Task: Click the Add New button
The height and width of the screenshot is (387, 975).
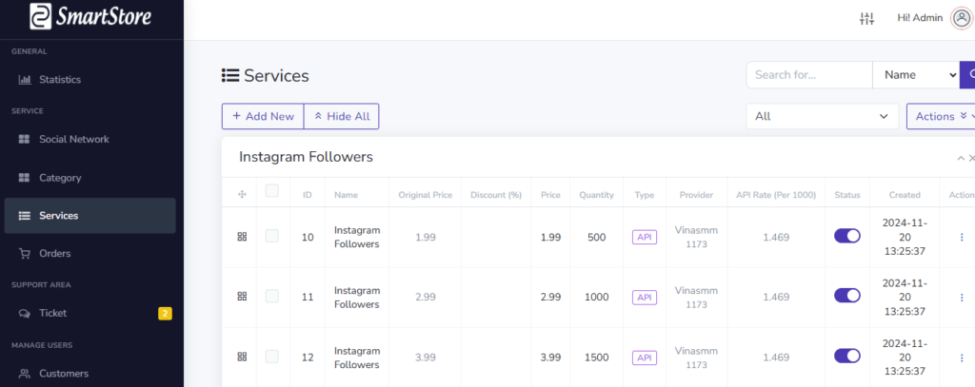Action: click(263, 116)
